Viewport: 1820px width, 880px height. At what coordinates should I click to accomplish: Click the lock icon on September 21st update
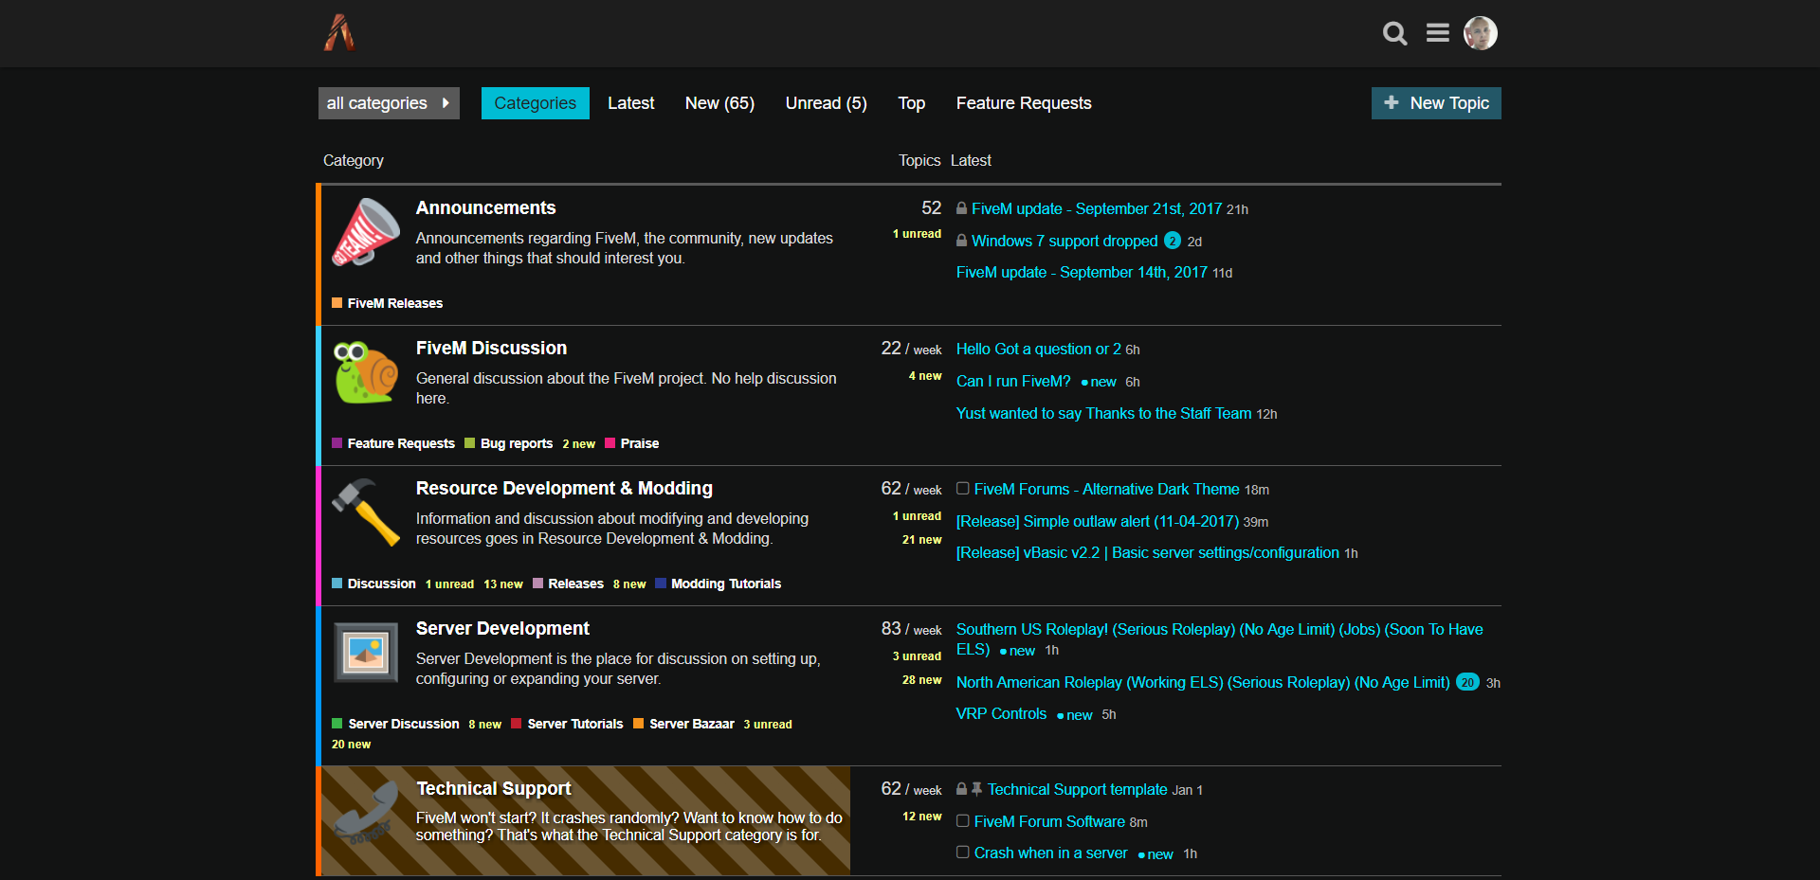point(960,209)
